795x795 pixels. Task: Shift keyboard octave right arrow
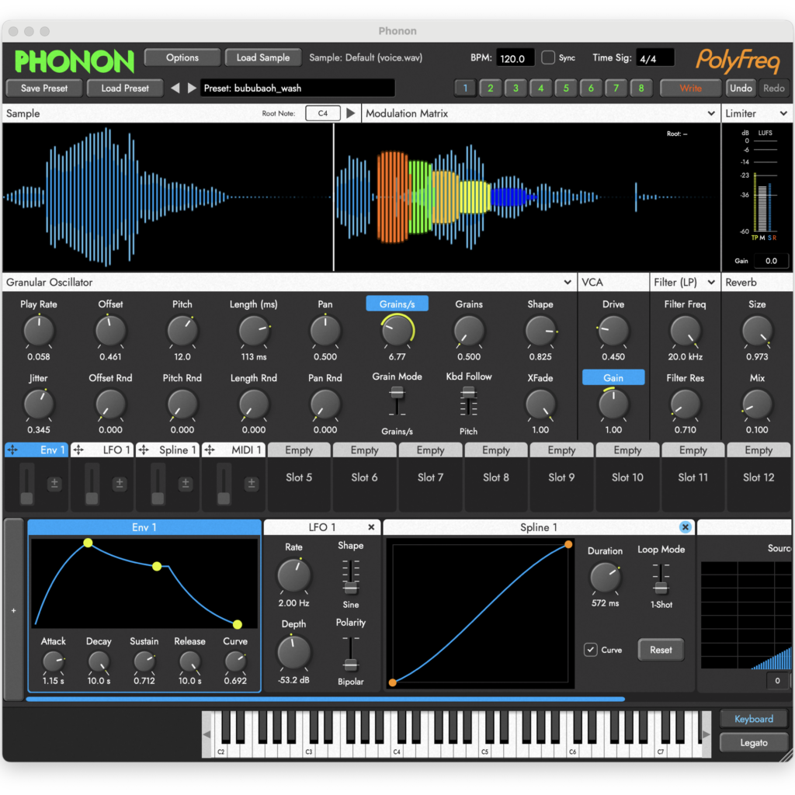pos(706,734)
